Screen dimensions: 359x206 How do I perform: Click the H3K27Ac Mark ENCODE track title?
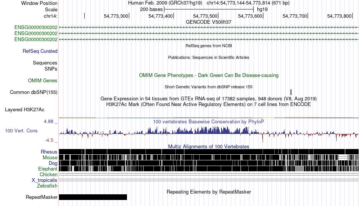209,105
